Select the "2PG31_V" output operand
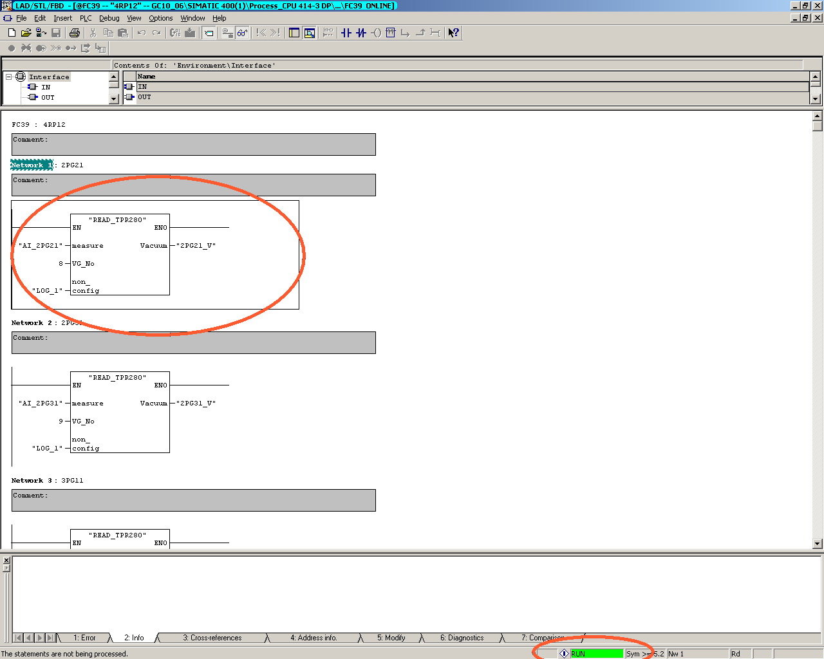Viewport: 824px width, 659px height. [x=196, y=404]
